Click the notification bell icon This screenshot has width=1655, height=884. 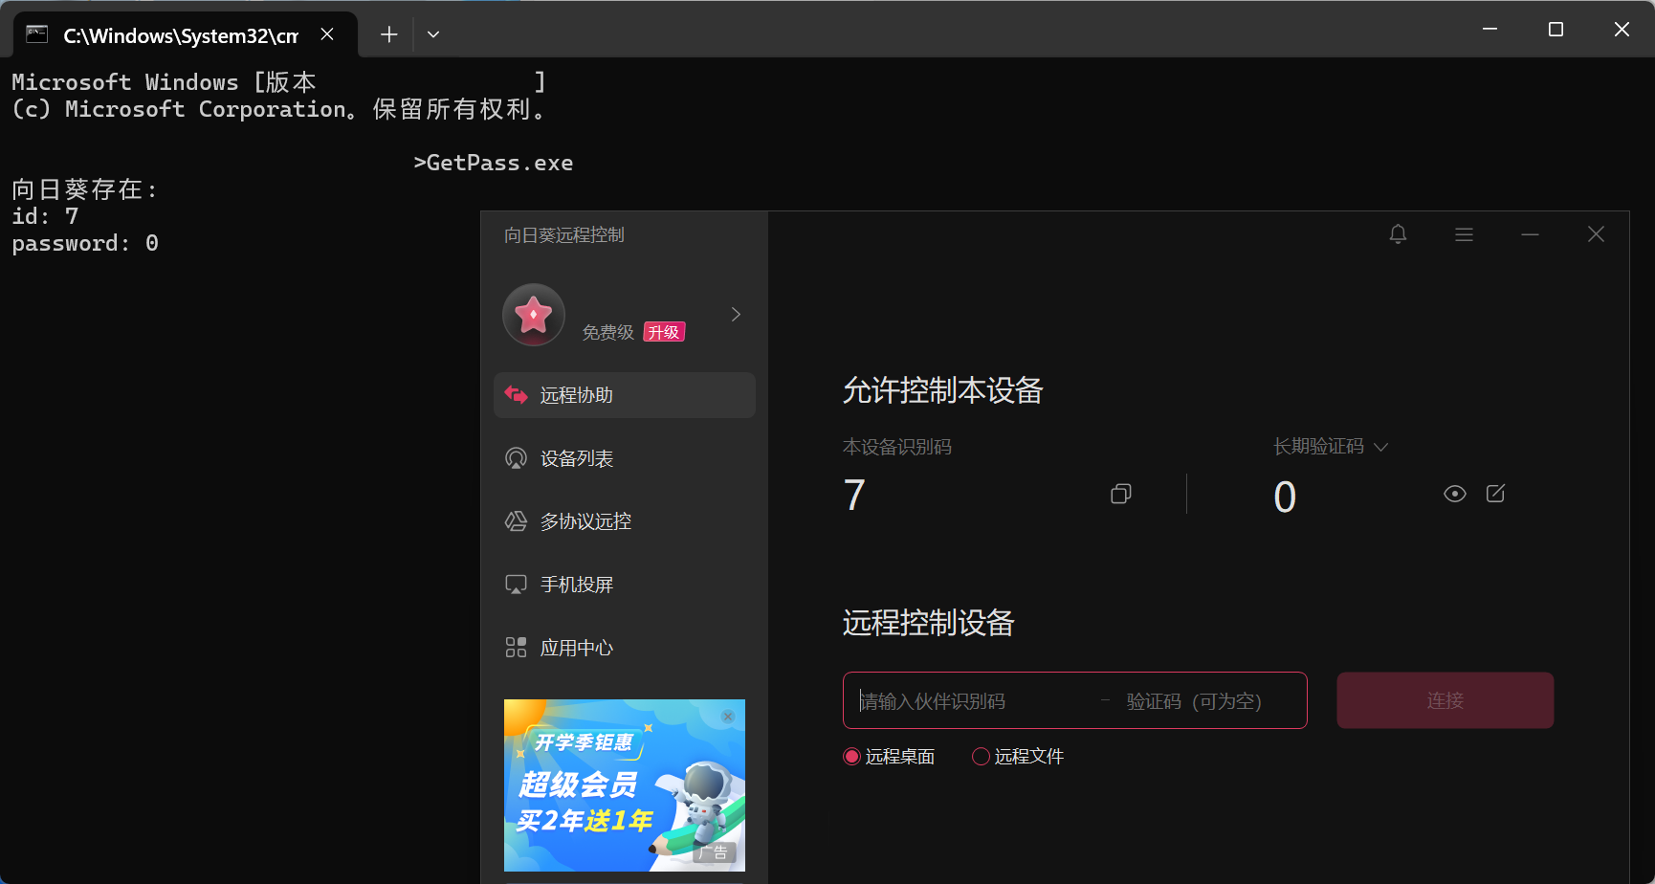1398,234
